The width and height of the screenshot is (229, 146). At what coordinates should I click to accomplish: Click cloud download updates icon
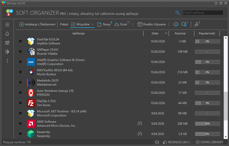pos(176,24)
